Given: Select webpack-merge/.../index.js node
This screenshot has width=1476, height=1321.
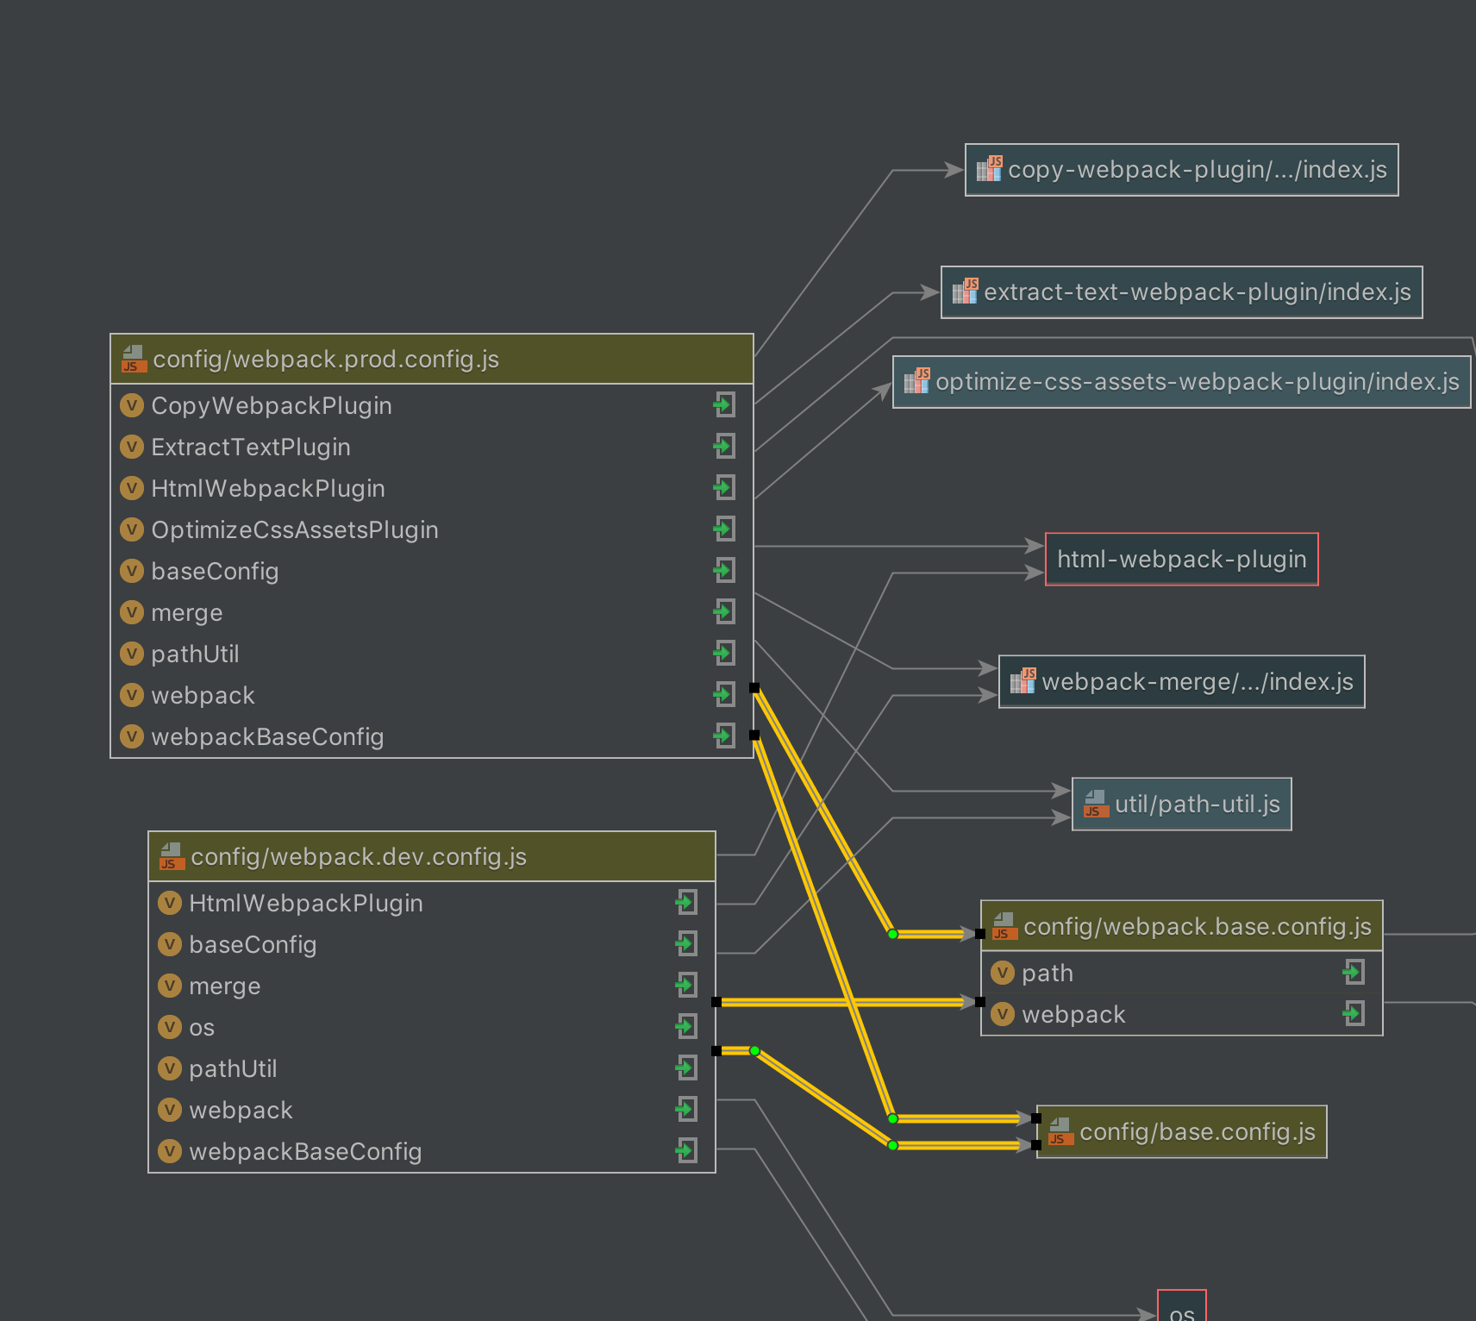Looking at the screenshot, I should [1182, 682].
